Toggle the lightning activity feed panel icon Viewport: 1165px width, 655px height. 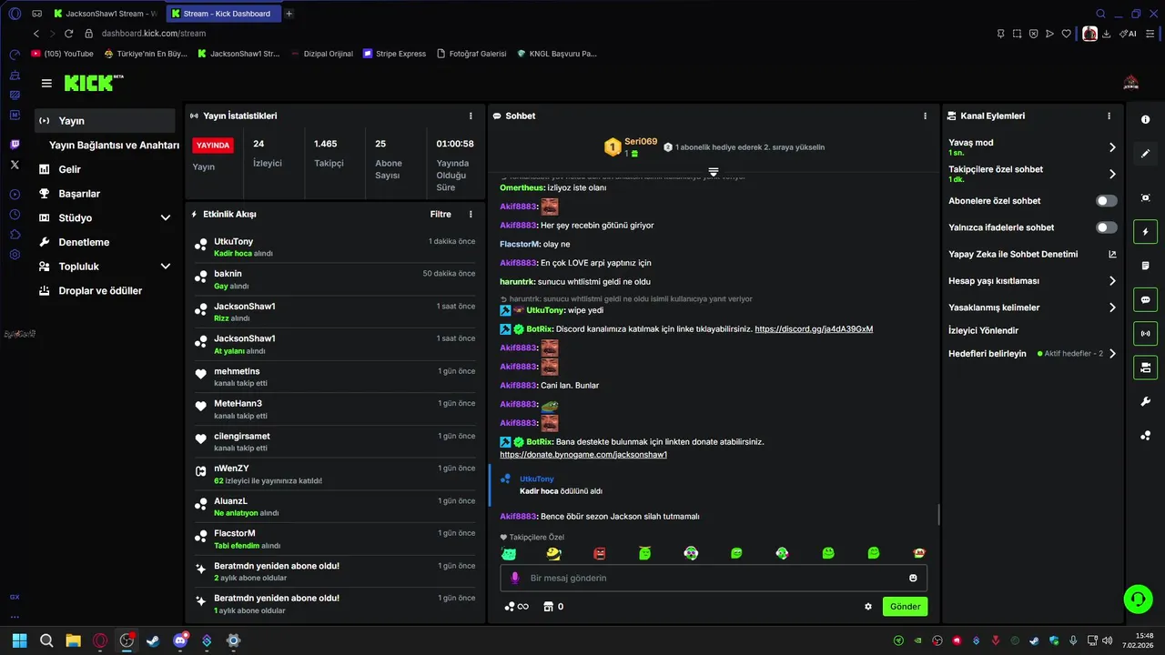[x=1145, y=231]
